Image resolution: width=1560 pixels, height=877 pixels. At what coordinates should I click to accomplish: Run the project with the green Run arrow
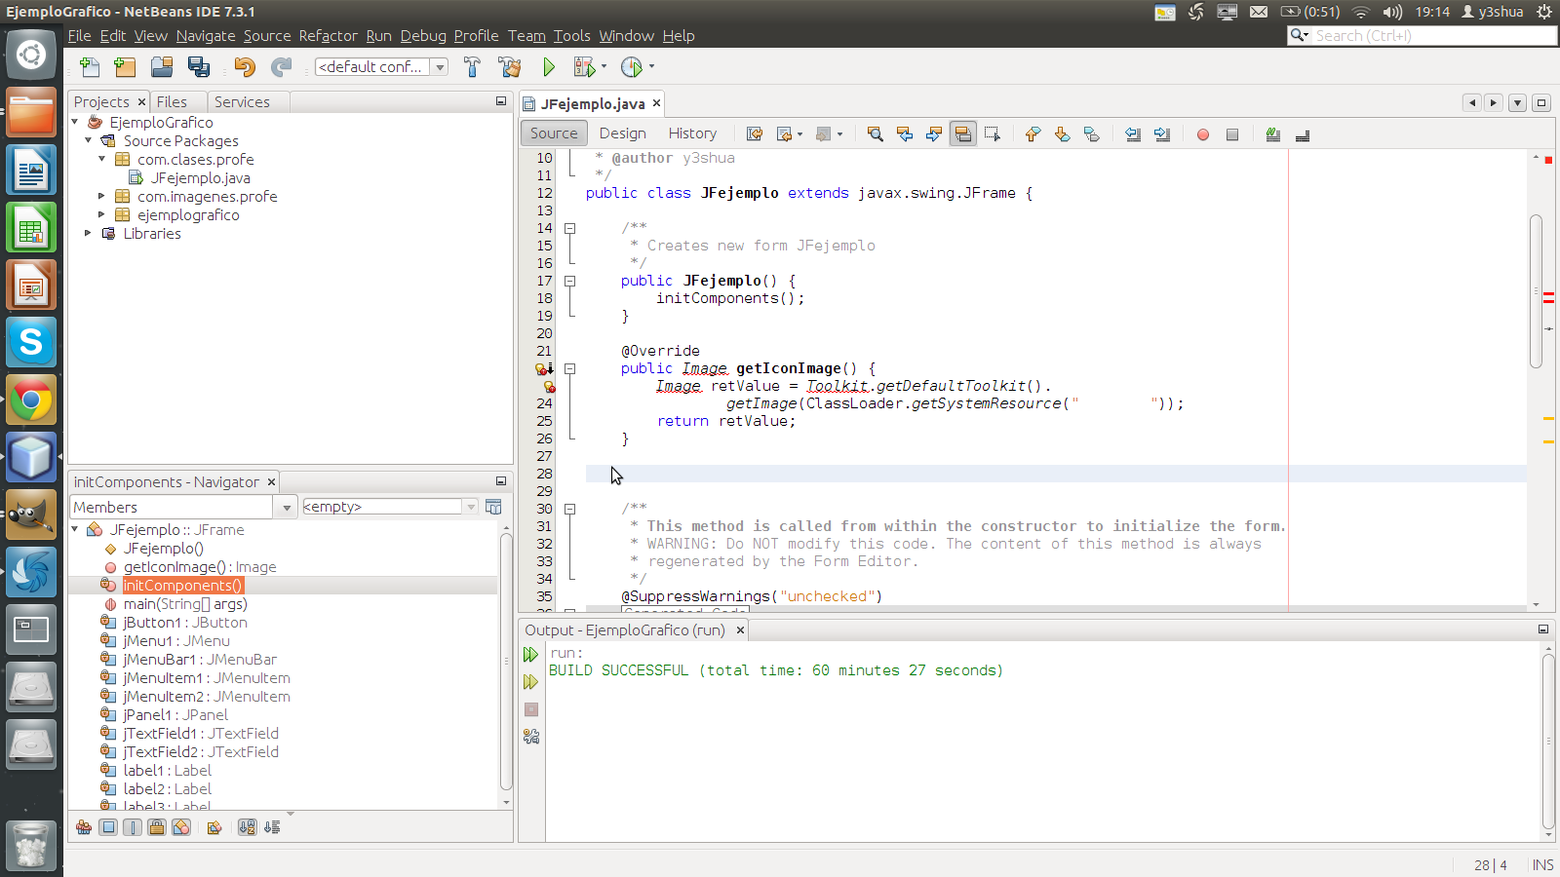pyautogui.click(x=549, y=66)
